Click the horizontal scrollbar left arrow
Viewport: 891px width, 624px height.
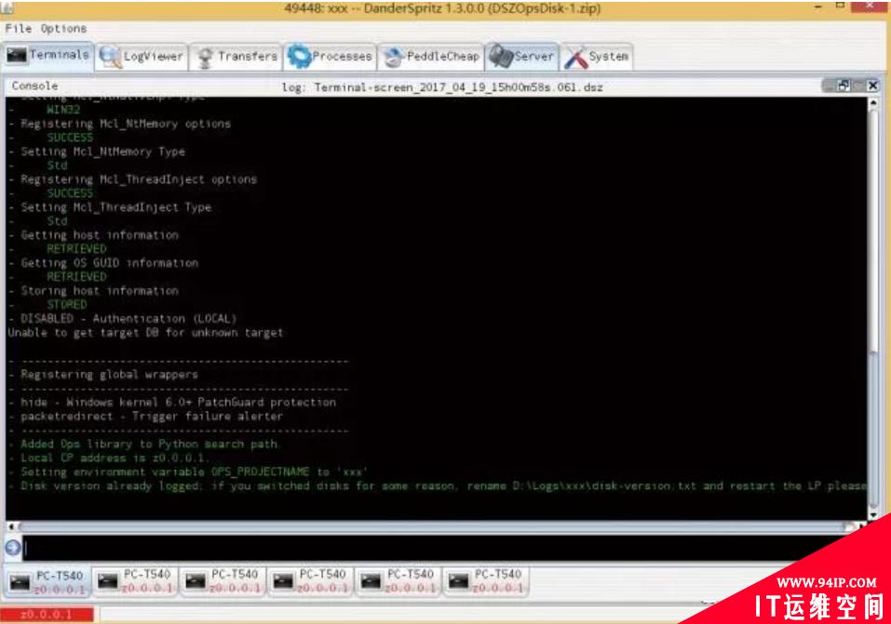click(x=11, y=527)
